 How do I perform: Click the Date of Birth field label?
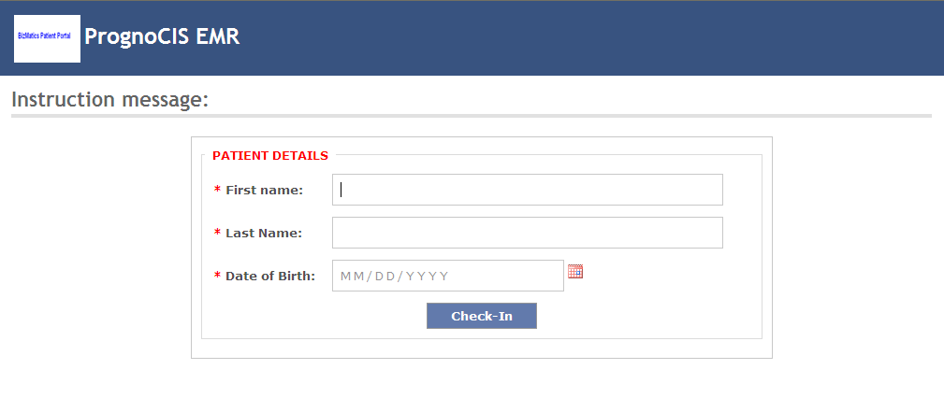coord(270,276)
